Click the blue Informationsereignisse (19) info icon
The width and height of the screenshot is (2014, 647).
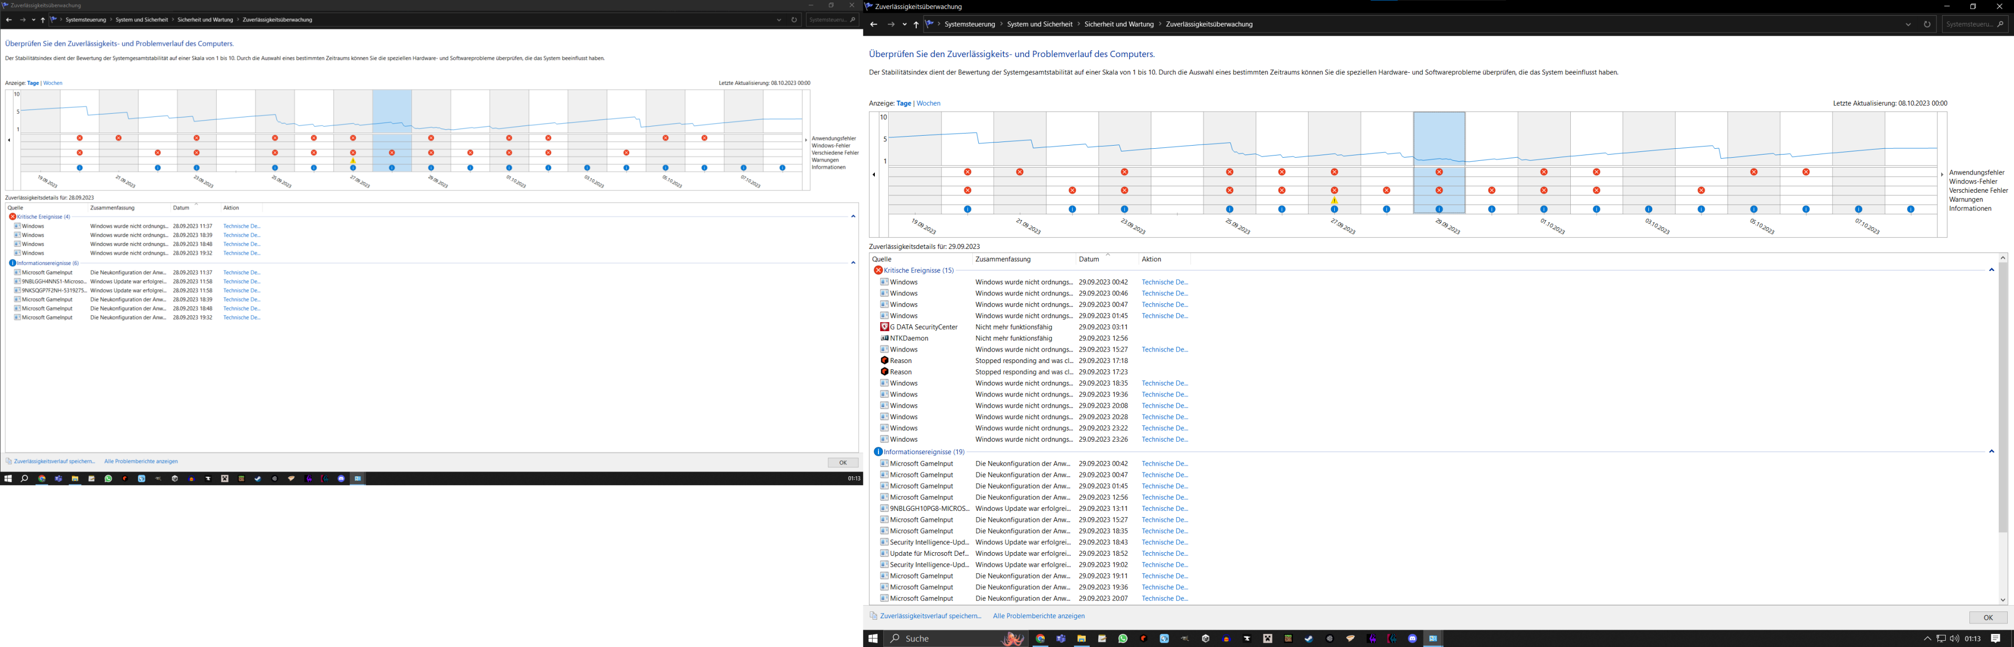point(878,452)
